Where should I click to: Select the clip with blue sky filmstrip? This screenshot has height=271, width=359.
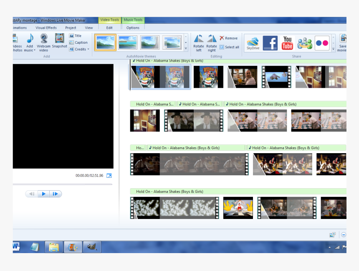[276, 77]
